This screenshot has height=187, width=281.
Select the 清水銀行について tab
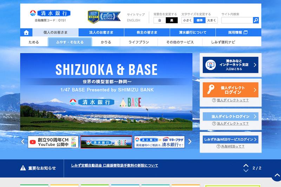[192, 32]
